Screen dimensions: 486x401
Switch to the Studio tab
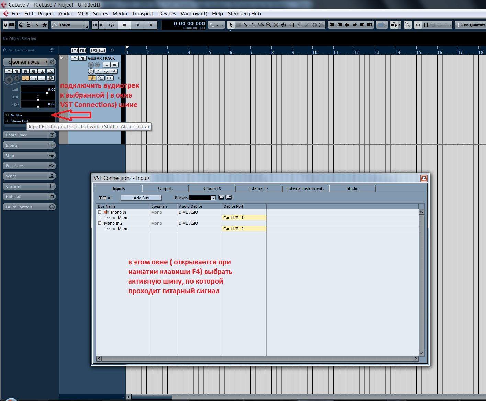click(352, 188)
